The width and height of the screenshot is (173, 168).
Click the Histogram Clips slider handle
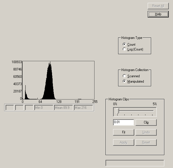click(117, 111)
